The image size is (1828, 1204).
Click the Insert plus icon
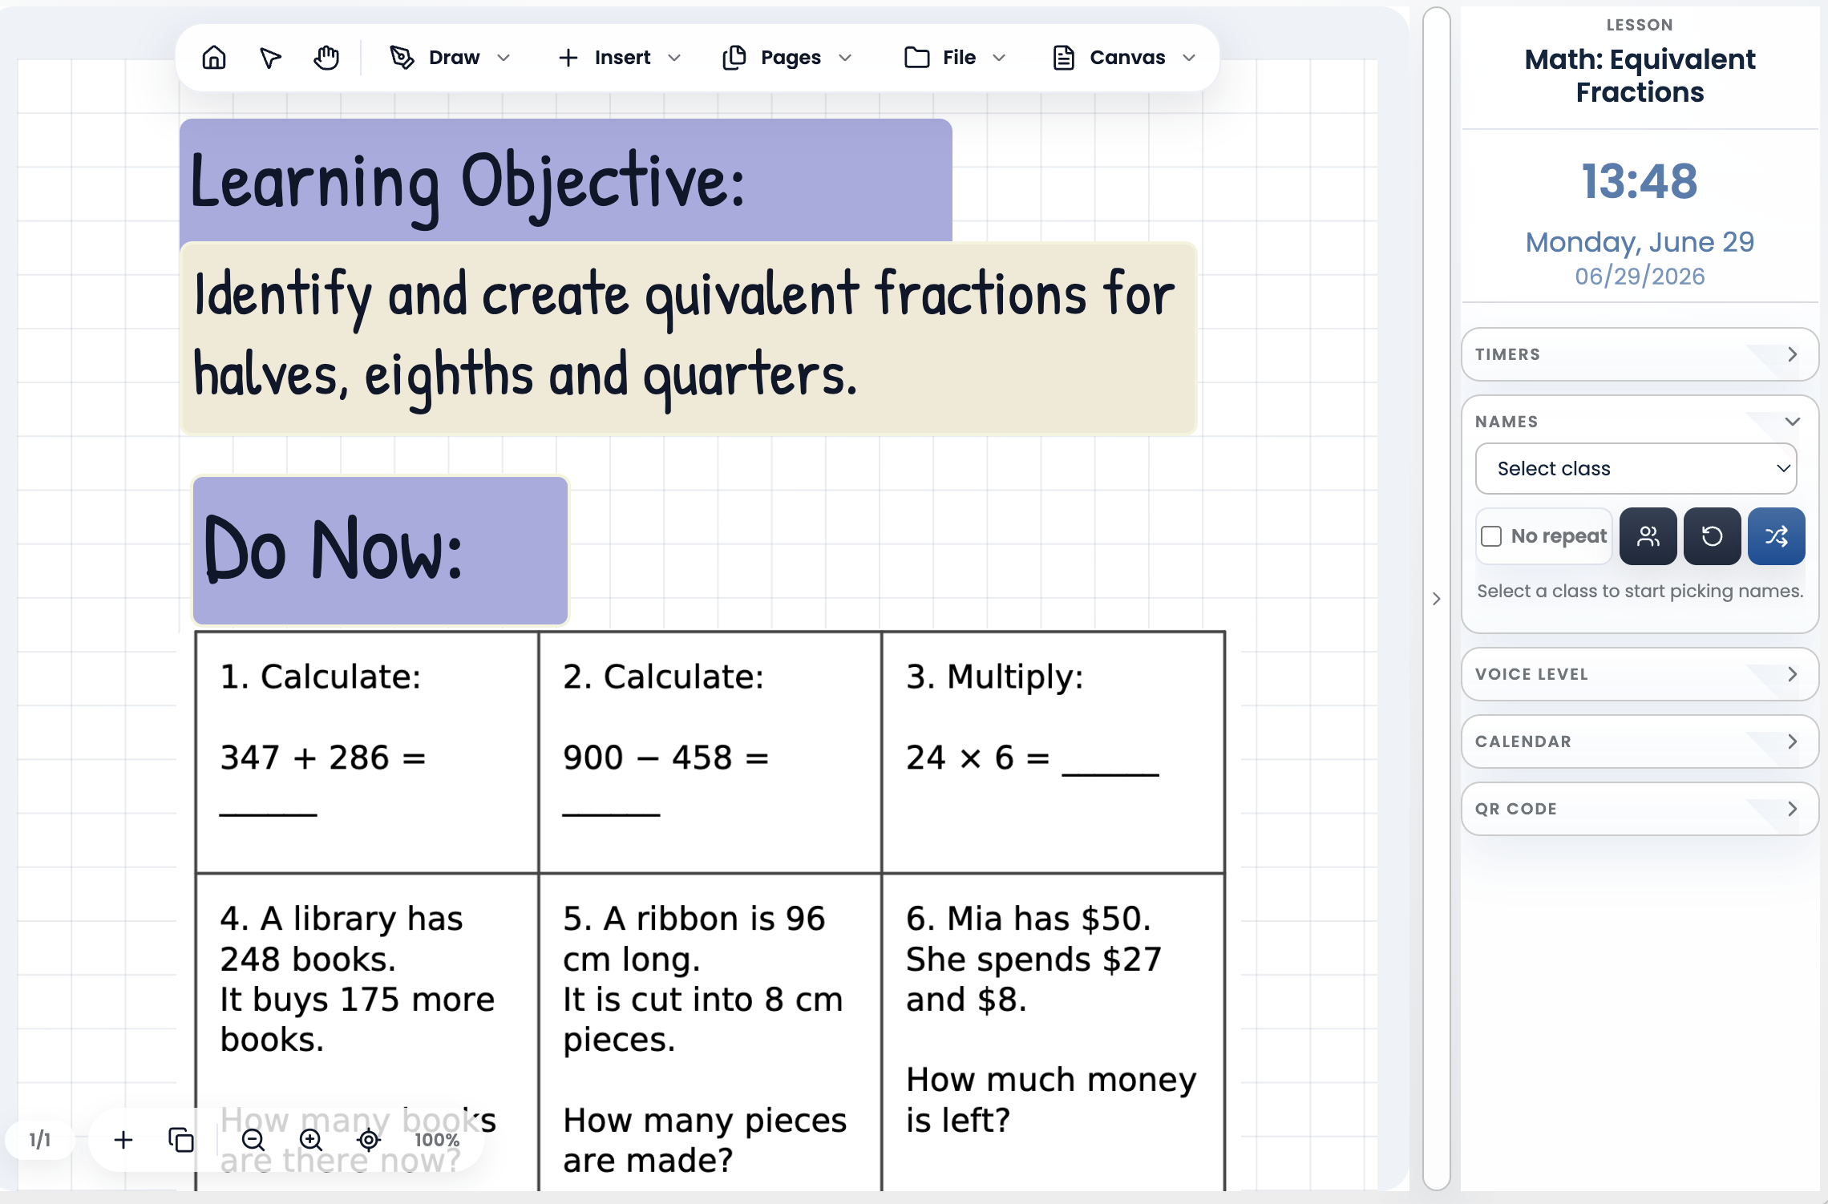coord(568,58)
